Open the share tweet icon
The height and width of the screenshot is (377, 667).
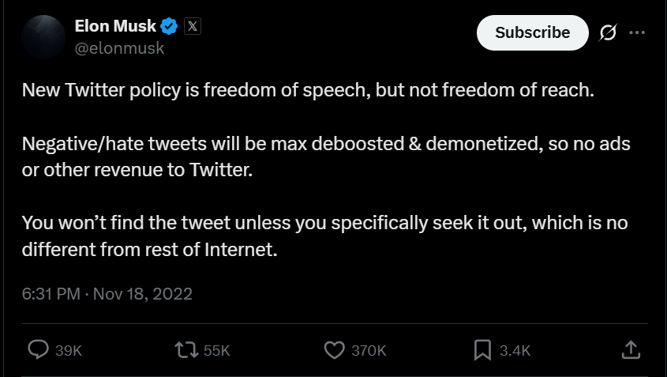tap(631, 350)
